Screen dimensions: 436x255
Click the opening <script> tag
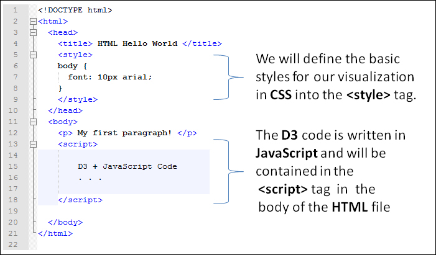coord(78,144)
